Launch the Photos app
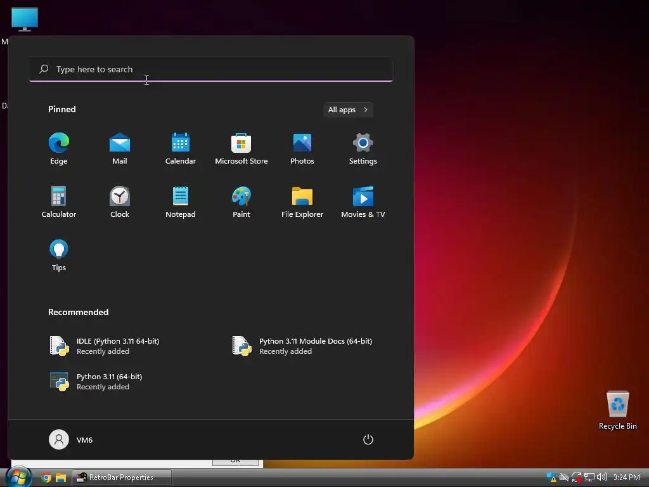The height and width of the screenshot is (487, 649). (302, 149)
